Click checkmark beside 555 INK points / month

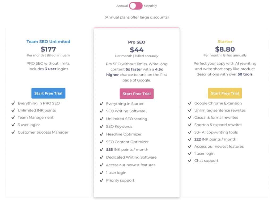[x=101, y=150]
